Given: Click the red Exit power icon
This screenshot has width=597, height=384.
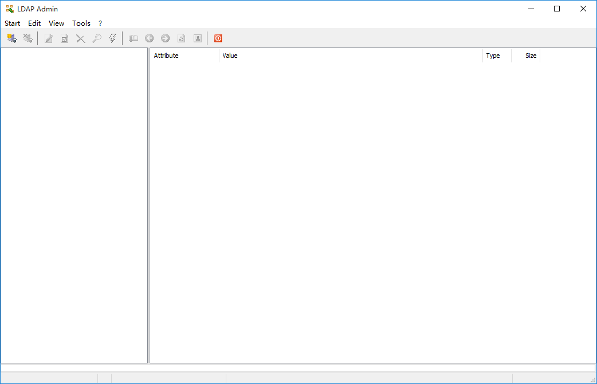Looking at the screenshot, I should [x=218, y=38].
